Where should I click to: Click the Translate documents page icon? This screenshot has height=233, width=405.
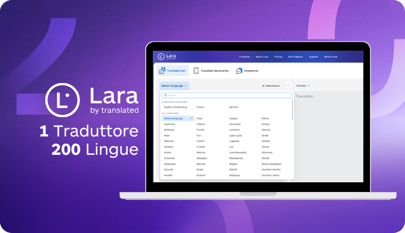pyautogui.click(x=196, y=71)
